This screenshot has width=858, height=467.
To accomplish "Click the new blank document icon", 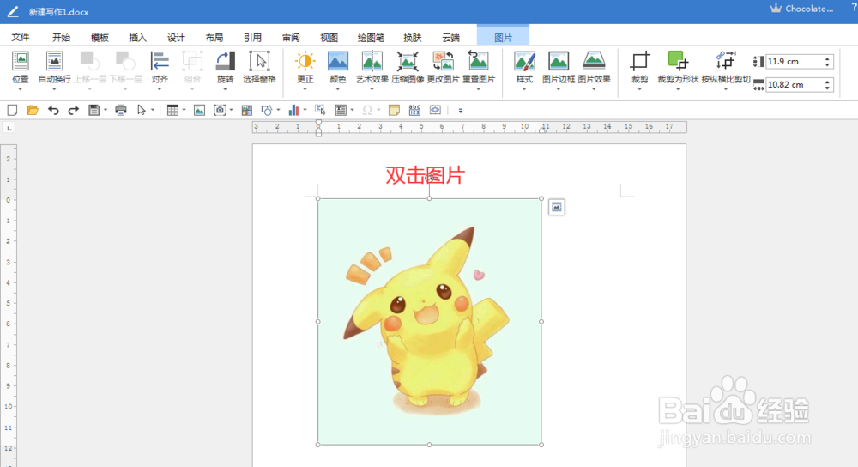I will (x=12, y=110).
